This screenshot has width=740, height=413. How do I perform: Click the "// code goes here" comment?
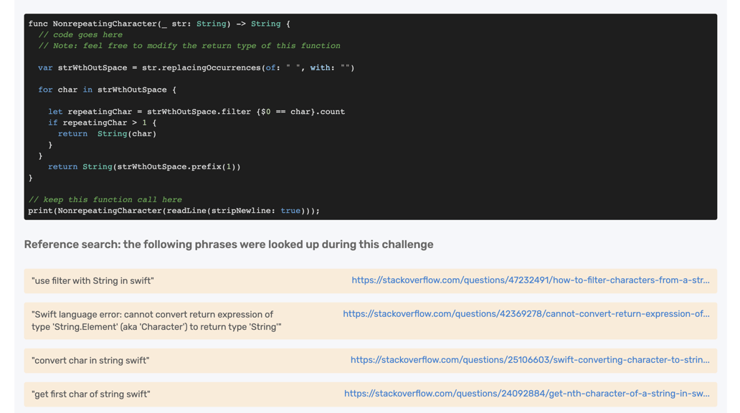tap(80, 34)
